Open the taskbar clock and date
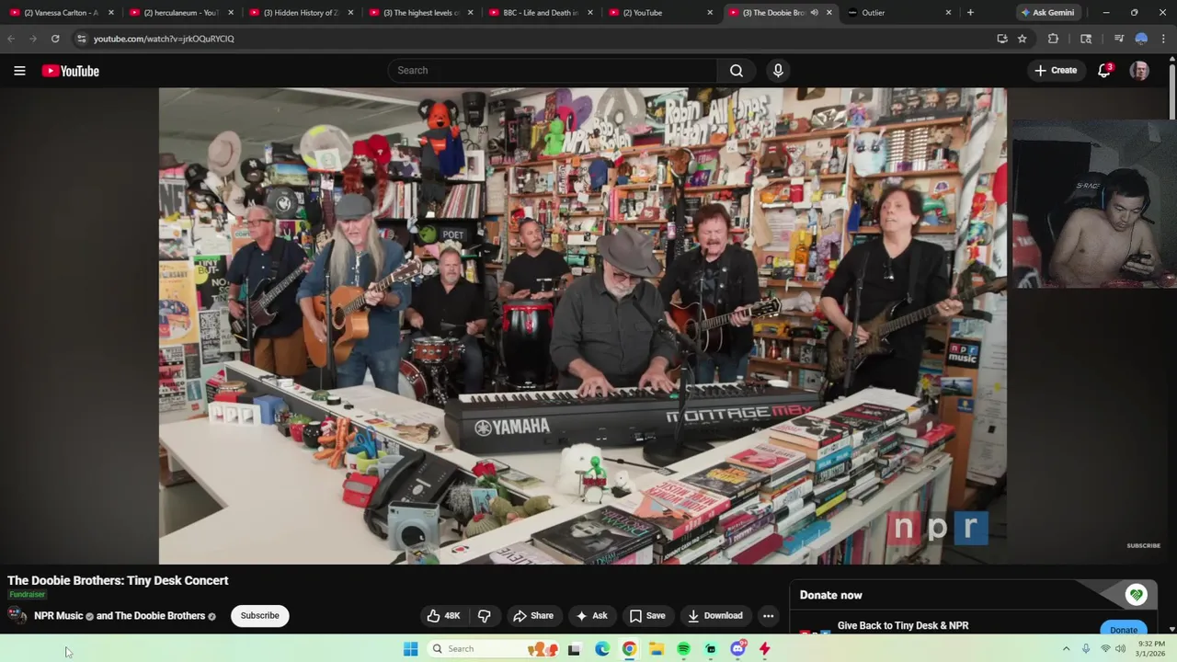This screenshot has height=662, width=1177. click(1150, 649)
